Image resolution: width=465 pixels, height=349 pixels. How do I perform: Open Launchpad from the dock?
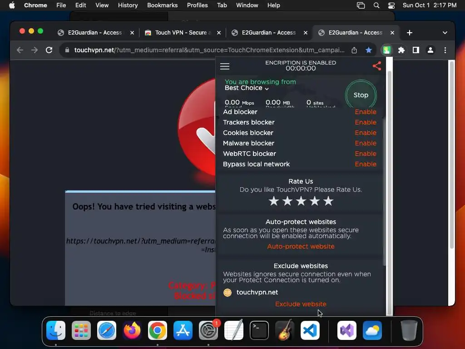[81, 330]
